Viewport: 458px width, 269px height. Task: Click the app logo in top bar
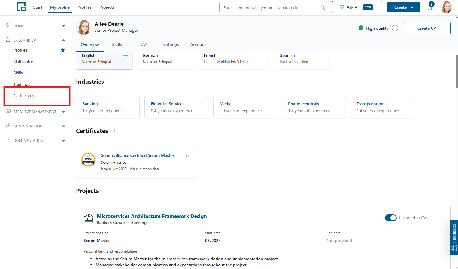(21, 7)
